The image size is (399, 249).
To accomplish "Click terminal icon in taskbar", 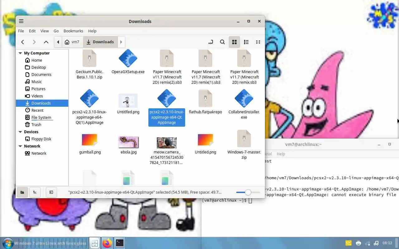I will (120, 243).
